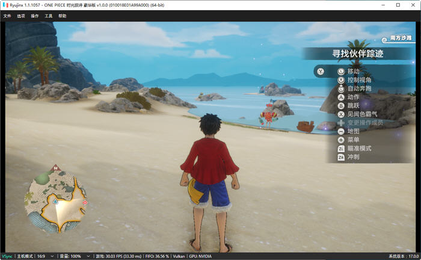Click the minus button 地图 icon
Viewport: 421px width, 260px height.
click(341, 131)
